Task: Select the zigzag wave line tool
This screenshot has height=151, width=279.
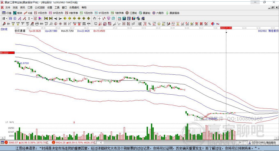Action: pos(119,24)
